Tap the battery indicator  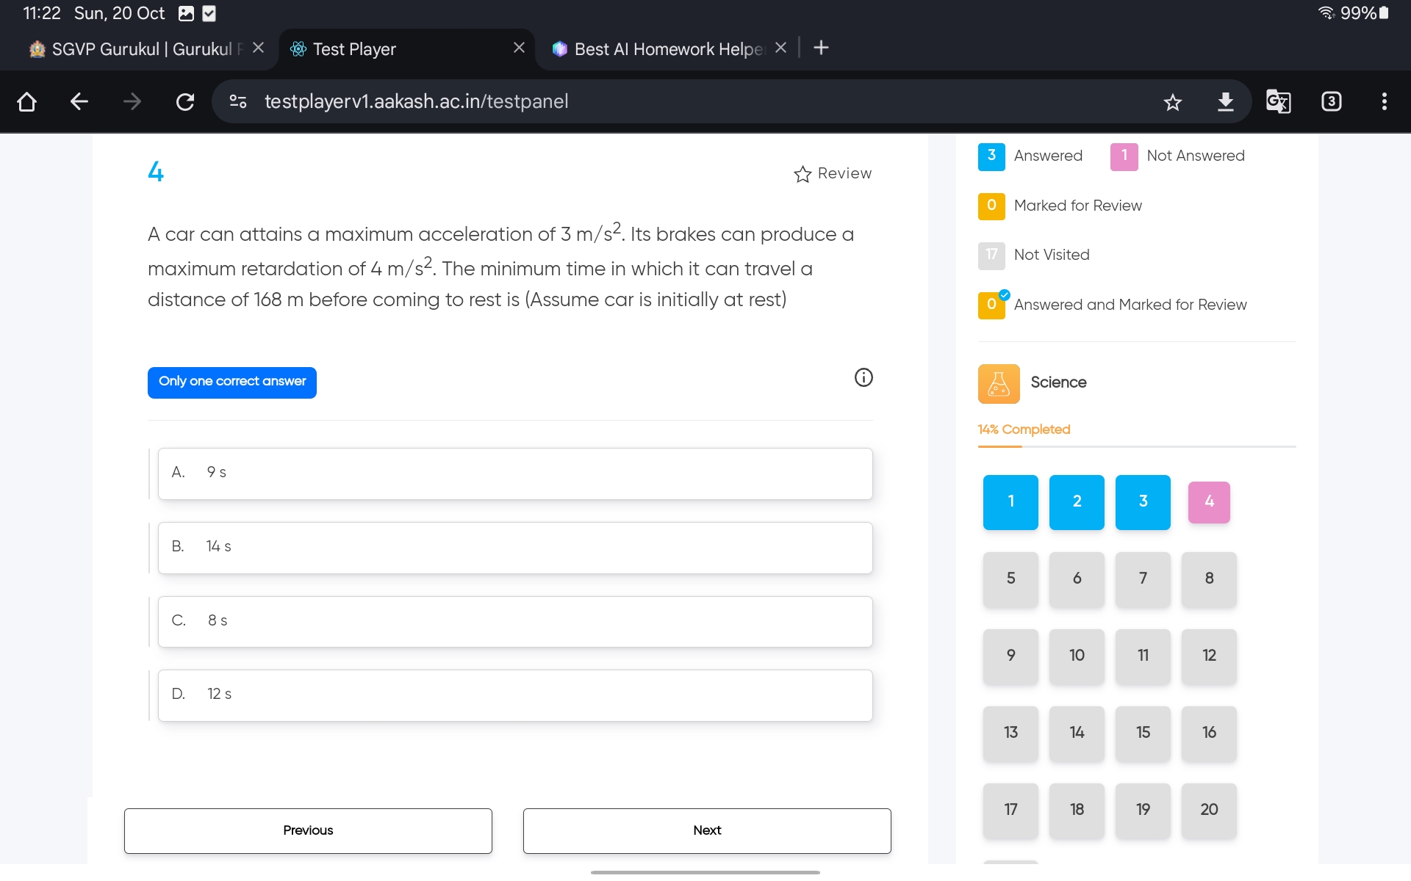[1385, 13]
